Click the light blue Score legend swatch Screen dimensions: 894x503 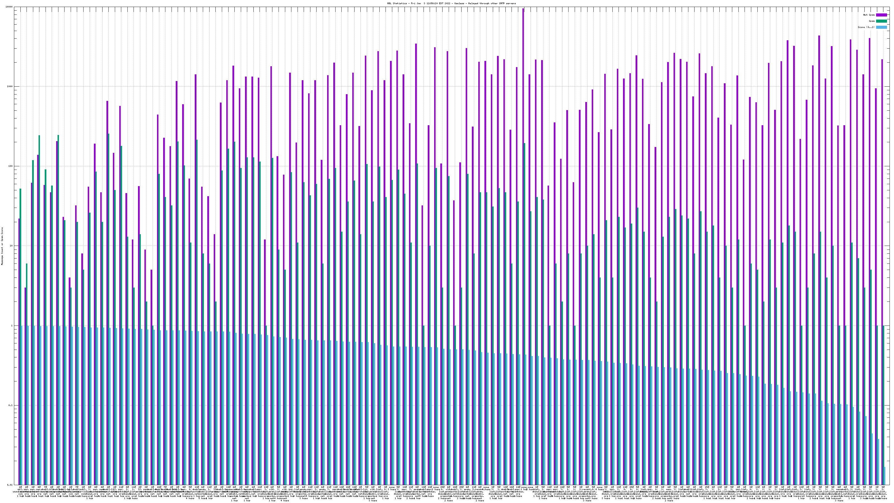881,27
